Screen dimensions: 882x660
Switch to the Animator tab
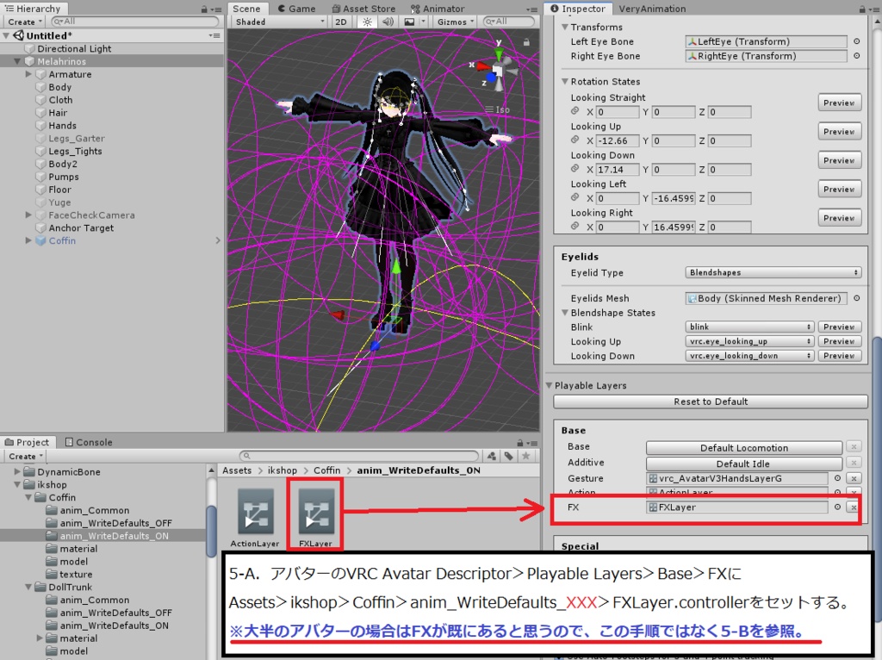(x=438, y=9)
